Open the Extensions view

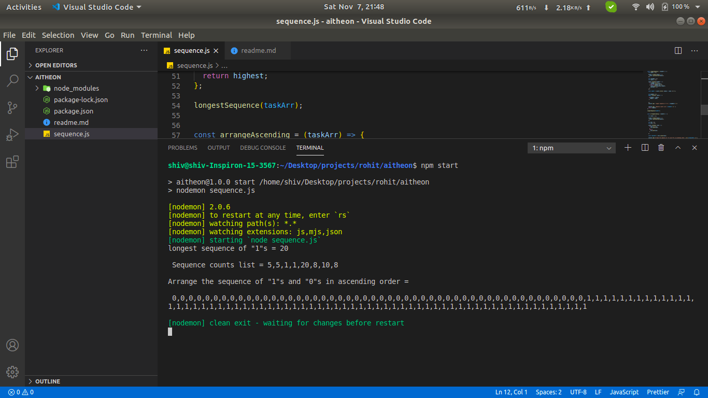coord(12,162)
